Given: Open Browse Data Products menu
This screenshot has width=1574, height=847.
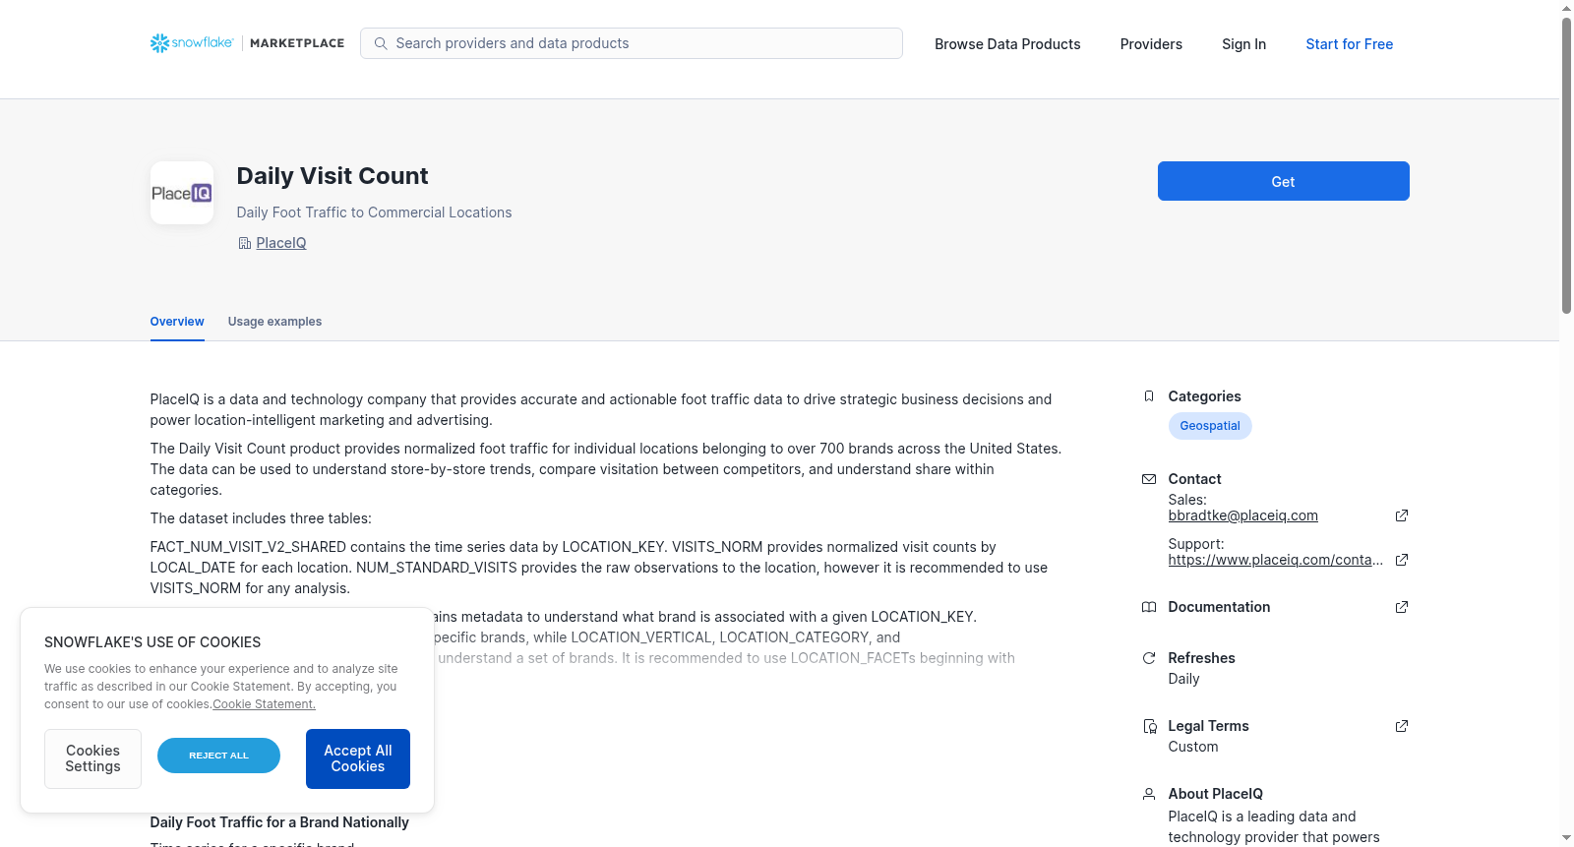Looking at the screenshot, I should tap(1007, 44).
